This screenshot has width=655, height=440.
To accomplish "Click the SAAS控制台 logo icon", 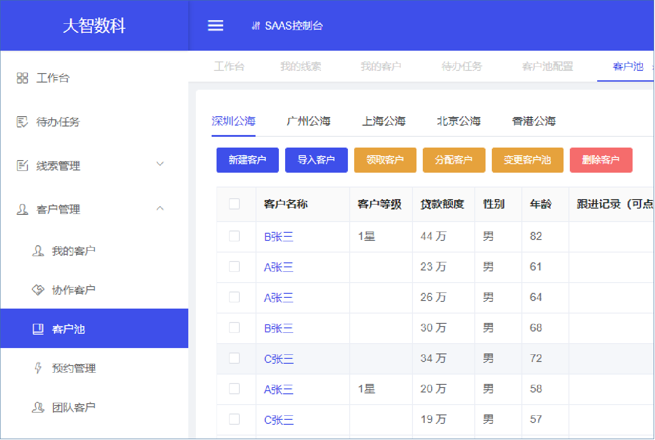I will [x=256, y=26].
